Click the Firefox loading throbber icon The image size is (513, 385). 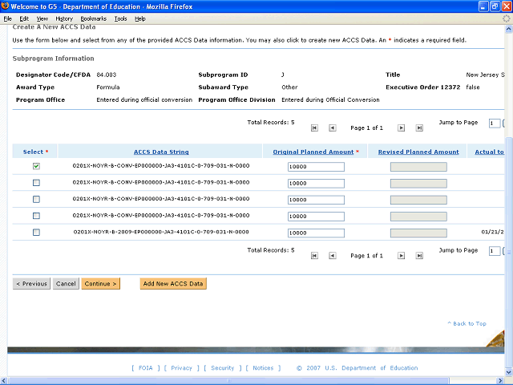(506, 18)
